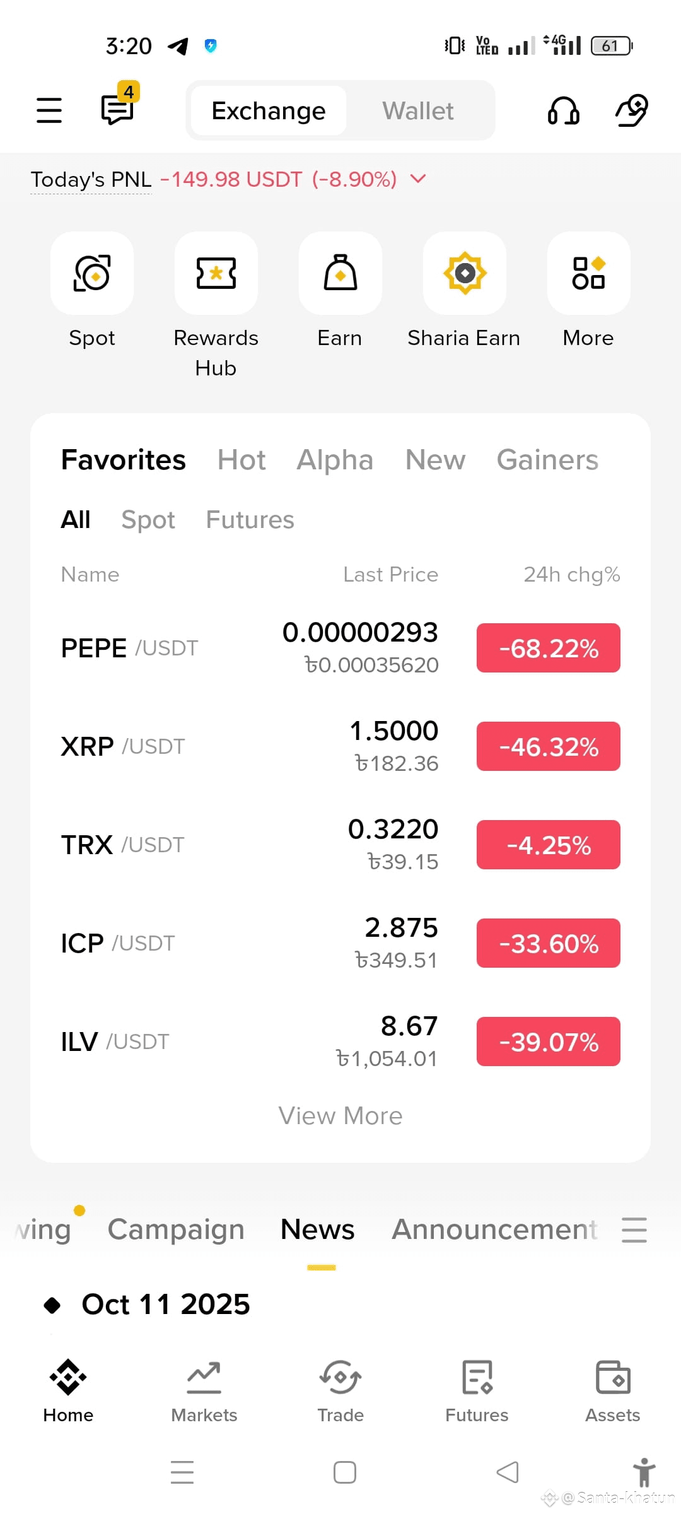Open the Markets bottom navigation item

[x=204, y=1391]
